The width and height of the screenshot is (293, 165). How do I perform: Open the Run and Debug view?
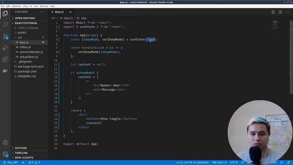pyautogui.click(x=5, y=48)
